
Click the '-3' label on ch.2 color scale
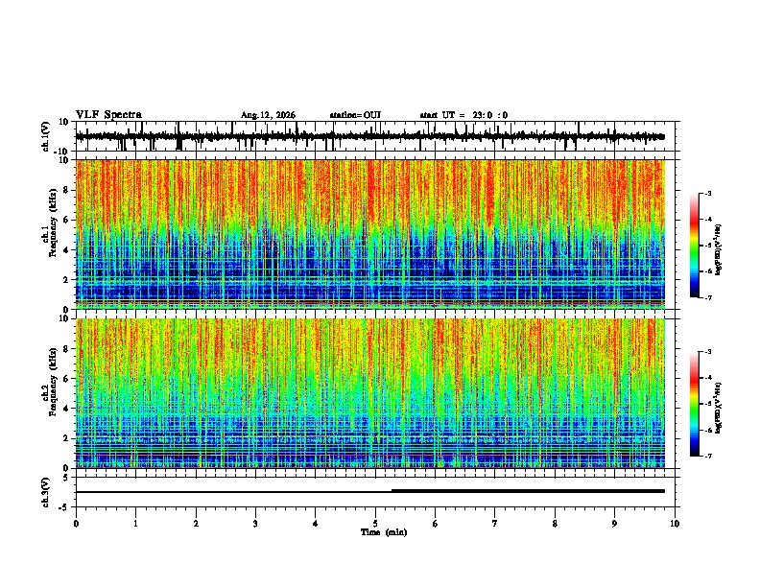[708, 352]
